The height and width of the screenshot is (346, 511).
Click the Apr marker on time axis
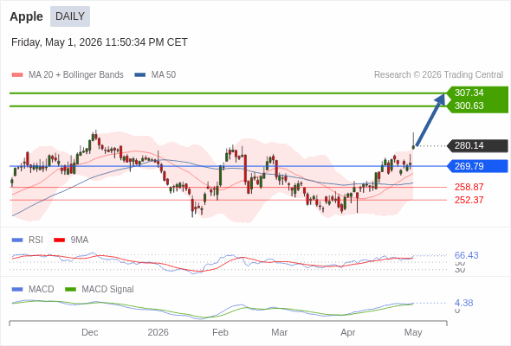(x=347, y=332)
